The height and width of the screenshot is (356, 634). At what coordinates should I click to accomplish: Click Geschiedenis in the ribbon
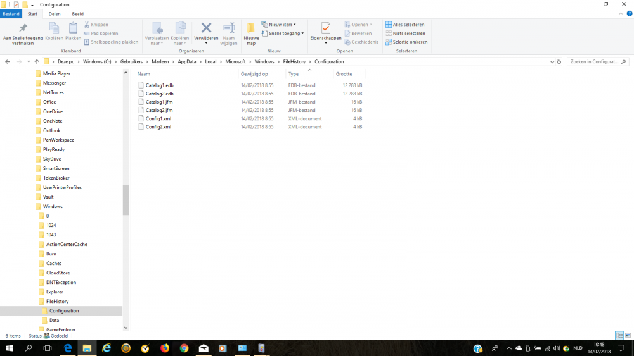[x=361, y=42]
